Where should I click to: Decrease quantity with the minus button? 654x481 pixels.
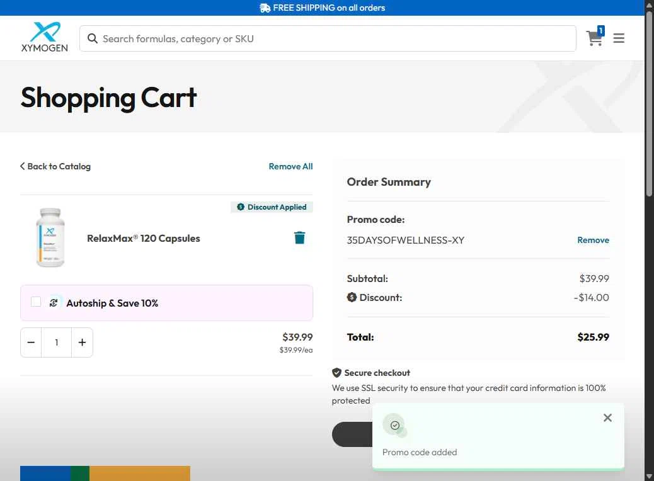click(x=31, y=342)
